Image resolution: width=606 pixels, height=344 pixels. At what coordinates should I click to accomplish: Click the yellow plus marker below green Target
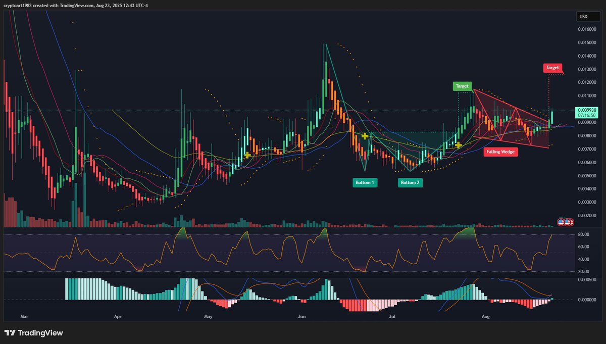(x=458, y=145)
